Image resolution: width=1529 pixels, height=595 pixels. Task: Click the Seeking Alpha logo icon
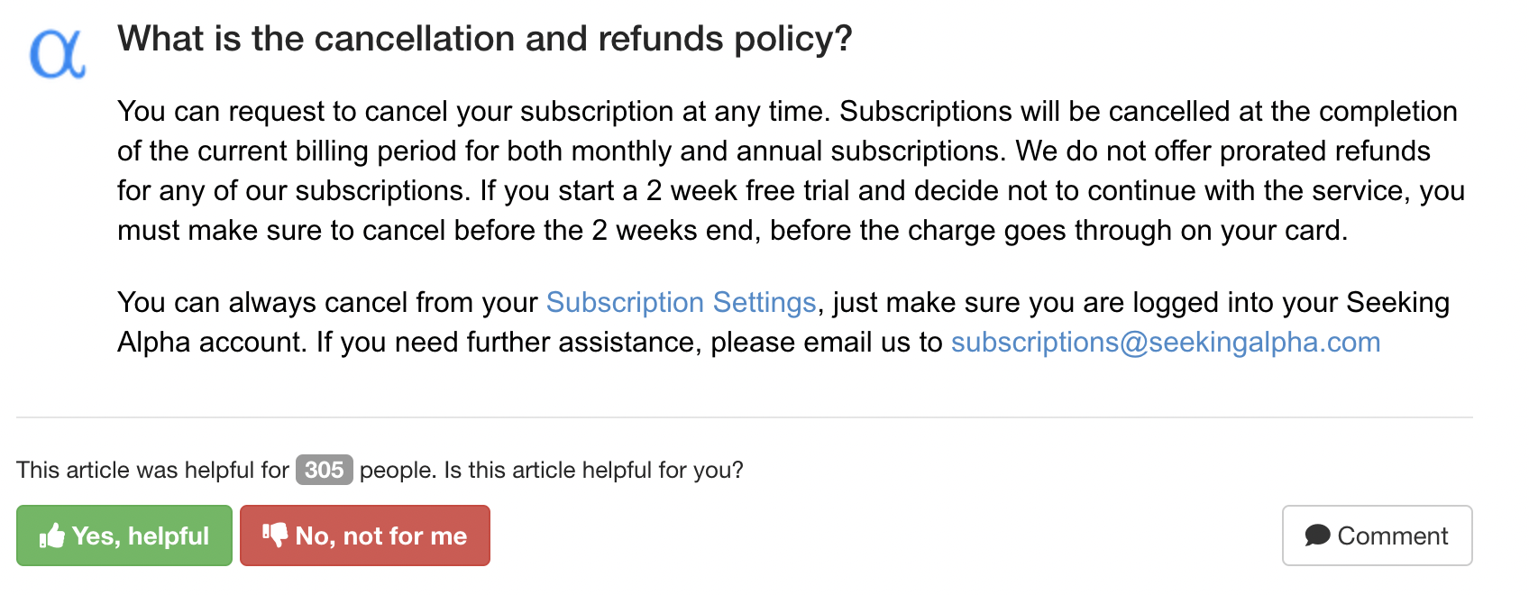point(57,53)
